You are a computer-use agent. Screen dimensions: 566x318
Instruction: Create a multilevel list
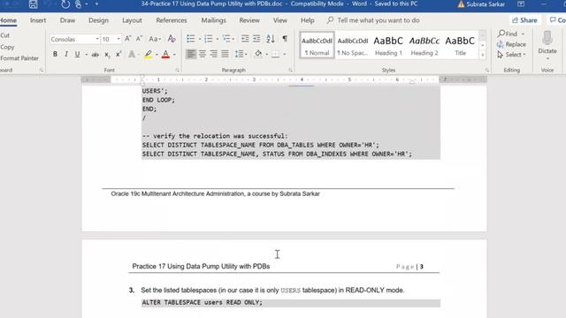point(226,39)
